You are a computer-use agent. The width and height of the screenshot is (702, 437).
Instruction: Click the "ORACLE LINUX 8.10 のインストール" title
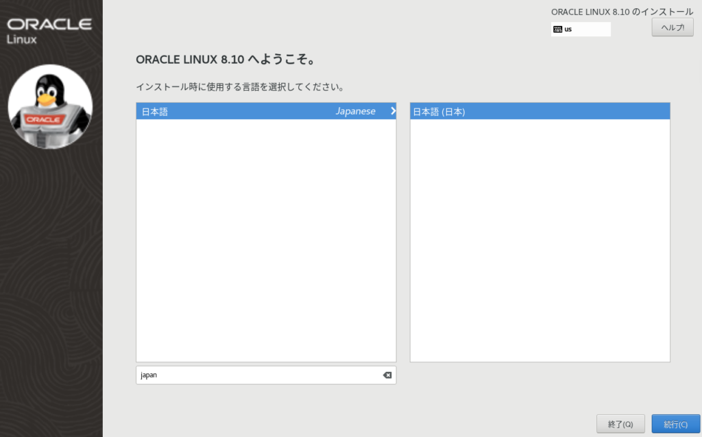click(x=622, y=12)
